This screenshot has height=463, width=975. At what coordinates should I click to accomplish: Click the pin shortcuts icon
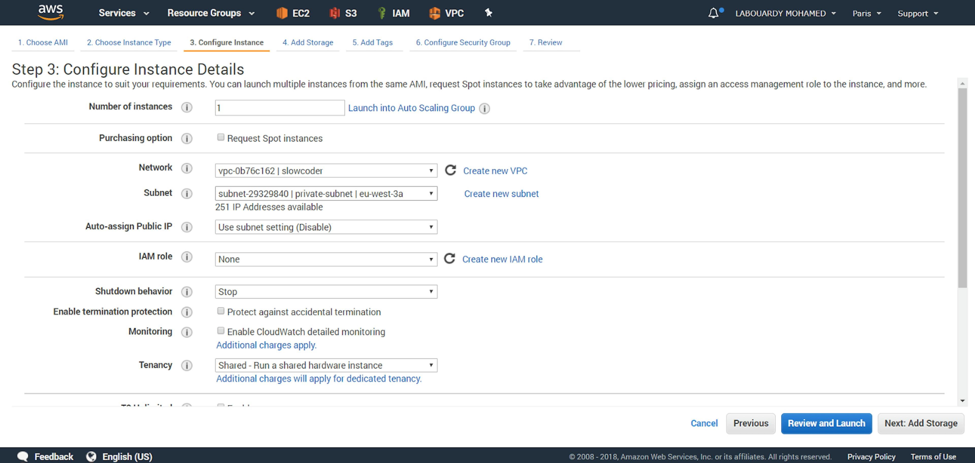488,13
